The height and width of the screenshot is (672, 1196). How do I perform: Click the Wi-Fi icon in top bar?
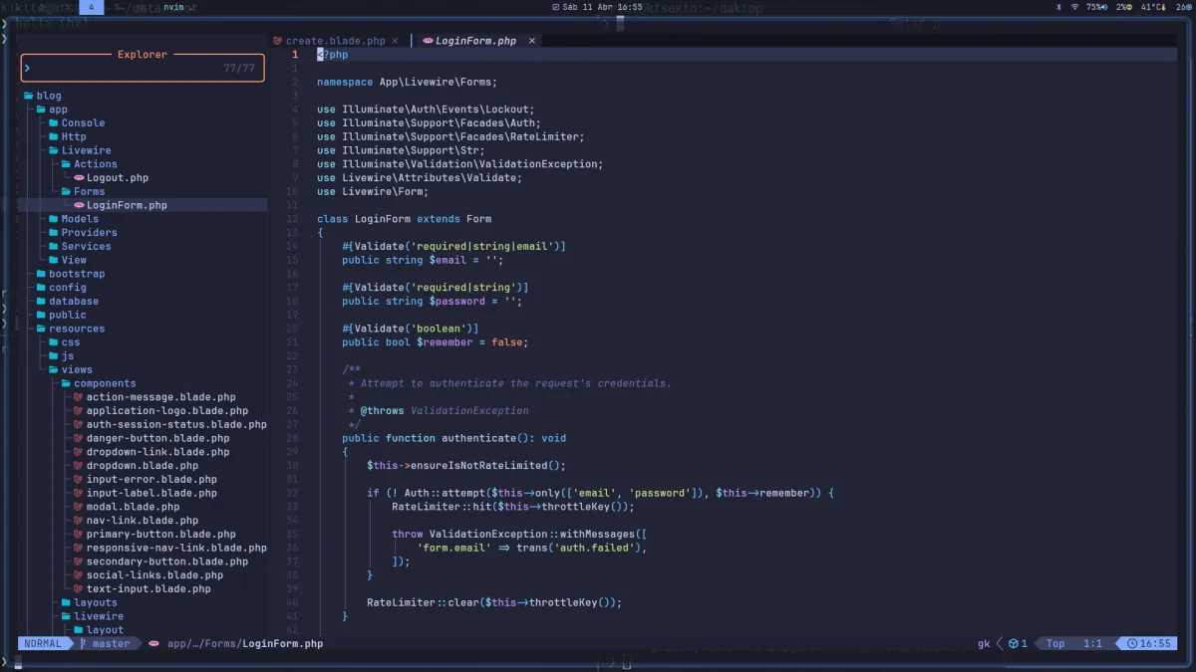point(1074,7)
